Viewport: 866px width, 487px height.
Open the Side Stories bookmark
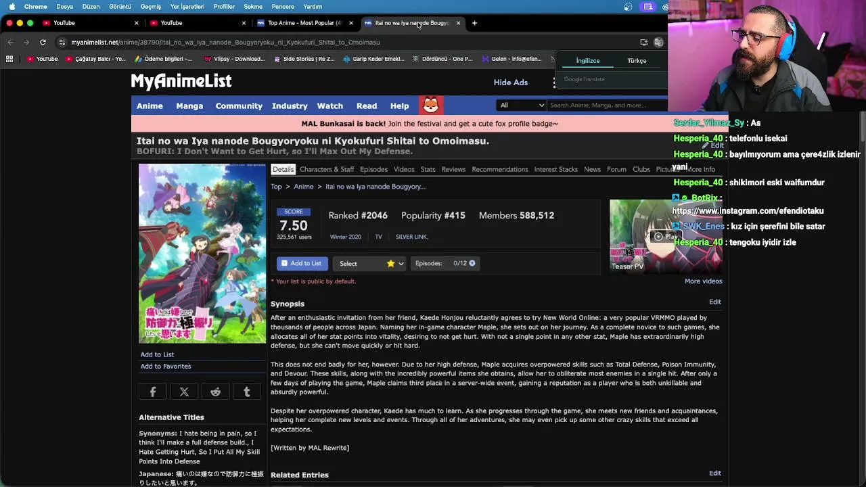pos(304,59)
